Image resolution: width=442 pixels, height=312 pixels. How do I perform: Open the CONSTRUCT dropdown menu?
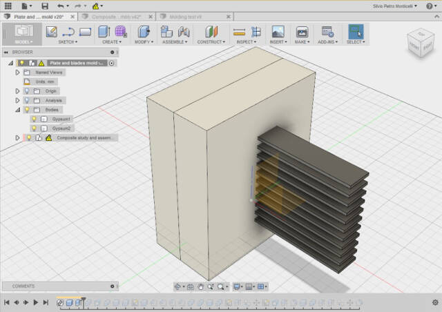(211, 41)
